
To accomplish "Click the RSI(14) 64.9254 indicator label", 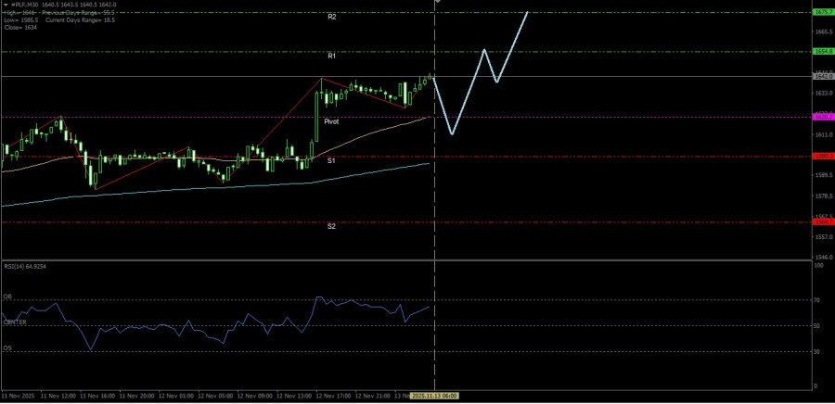I will coord(25,266).
